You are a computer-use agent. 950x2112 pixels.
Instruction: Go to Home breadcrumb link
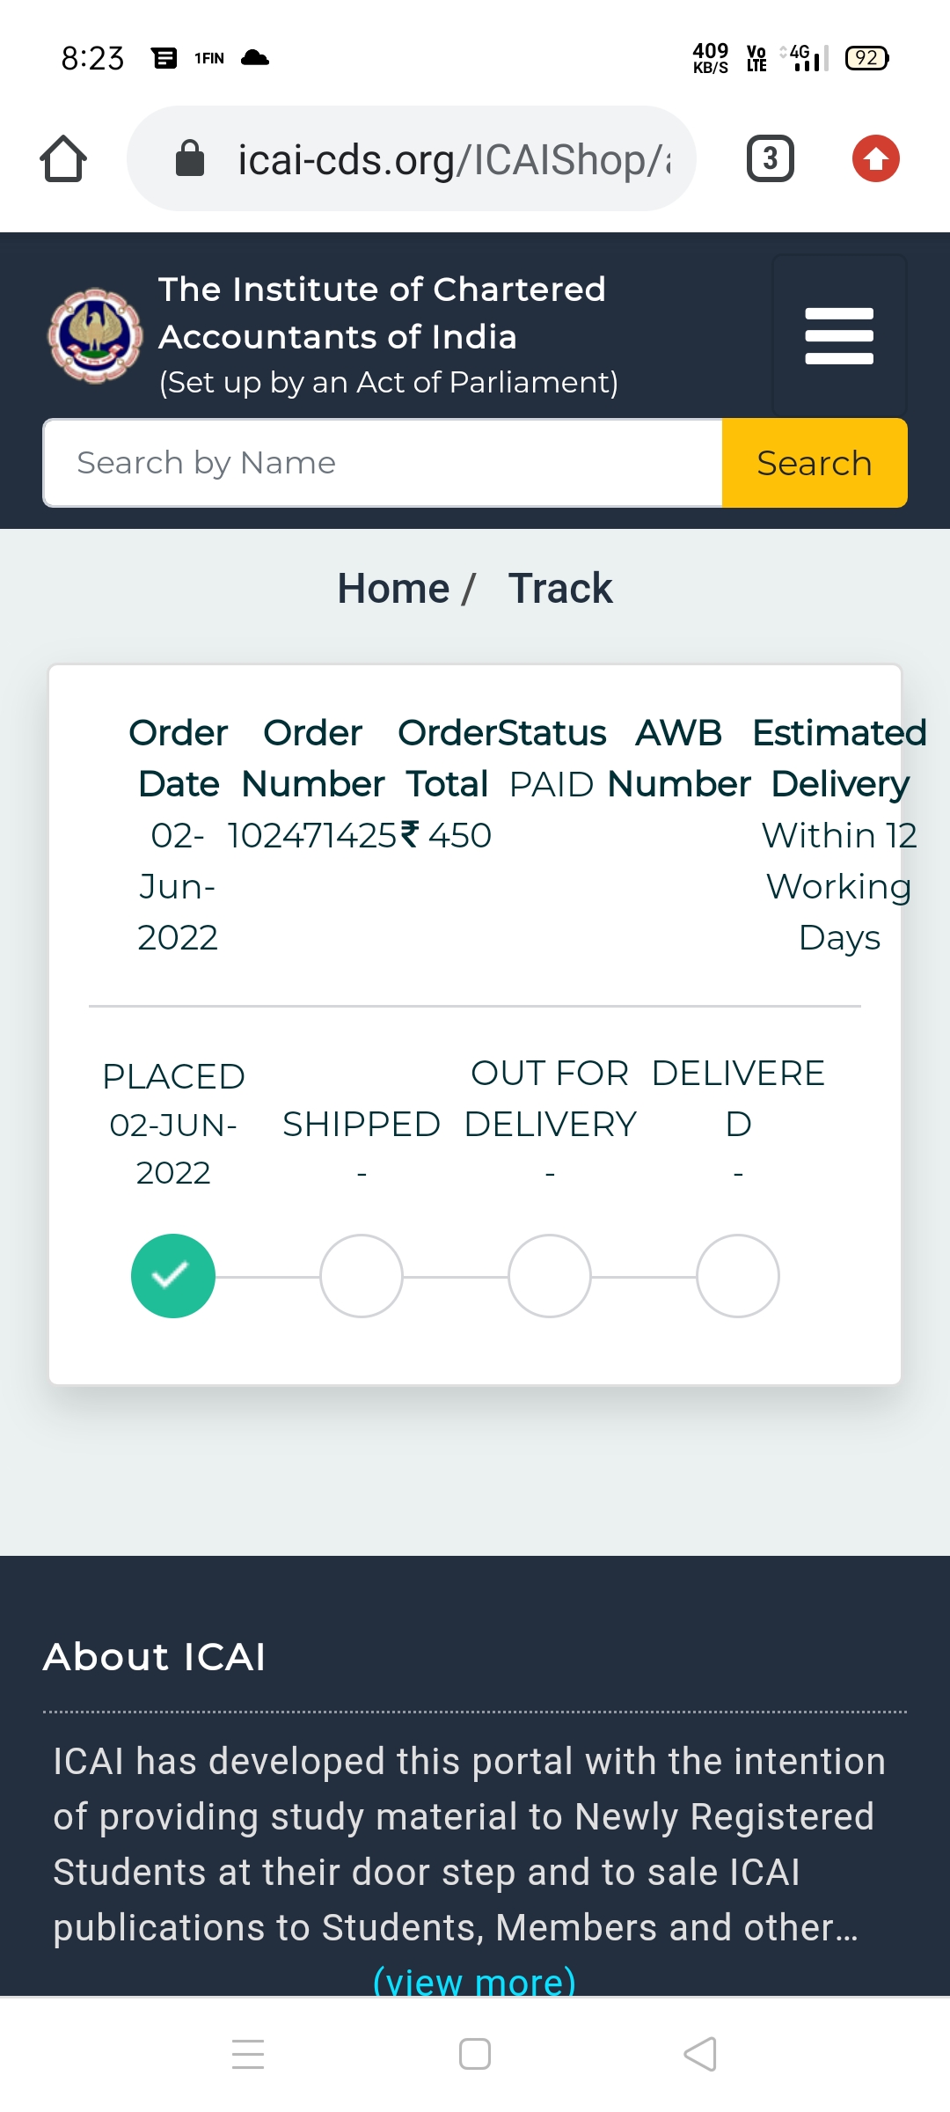point(393,589)
